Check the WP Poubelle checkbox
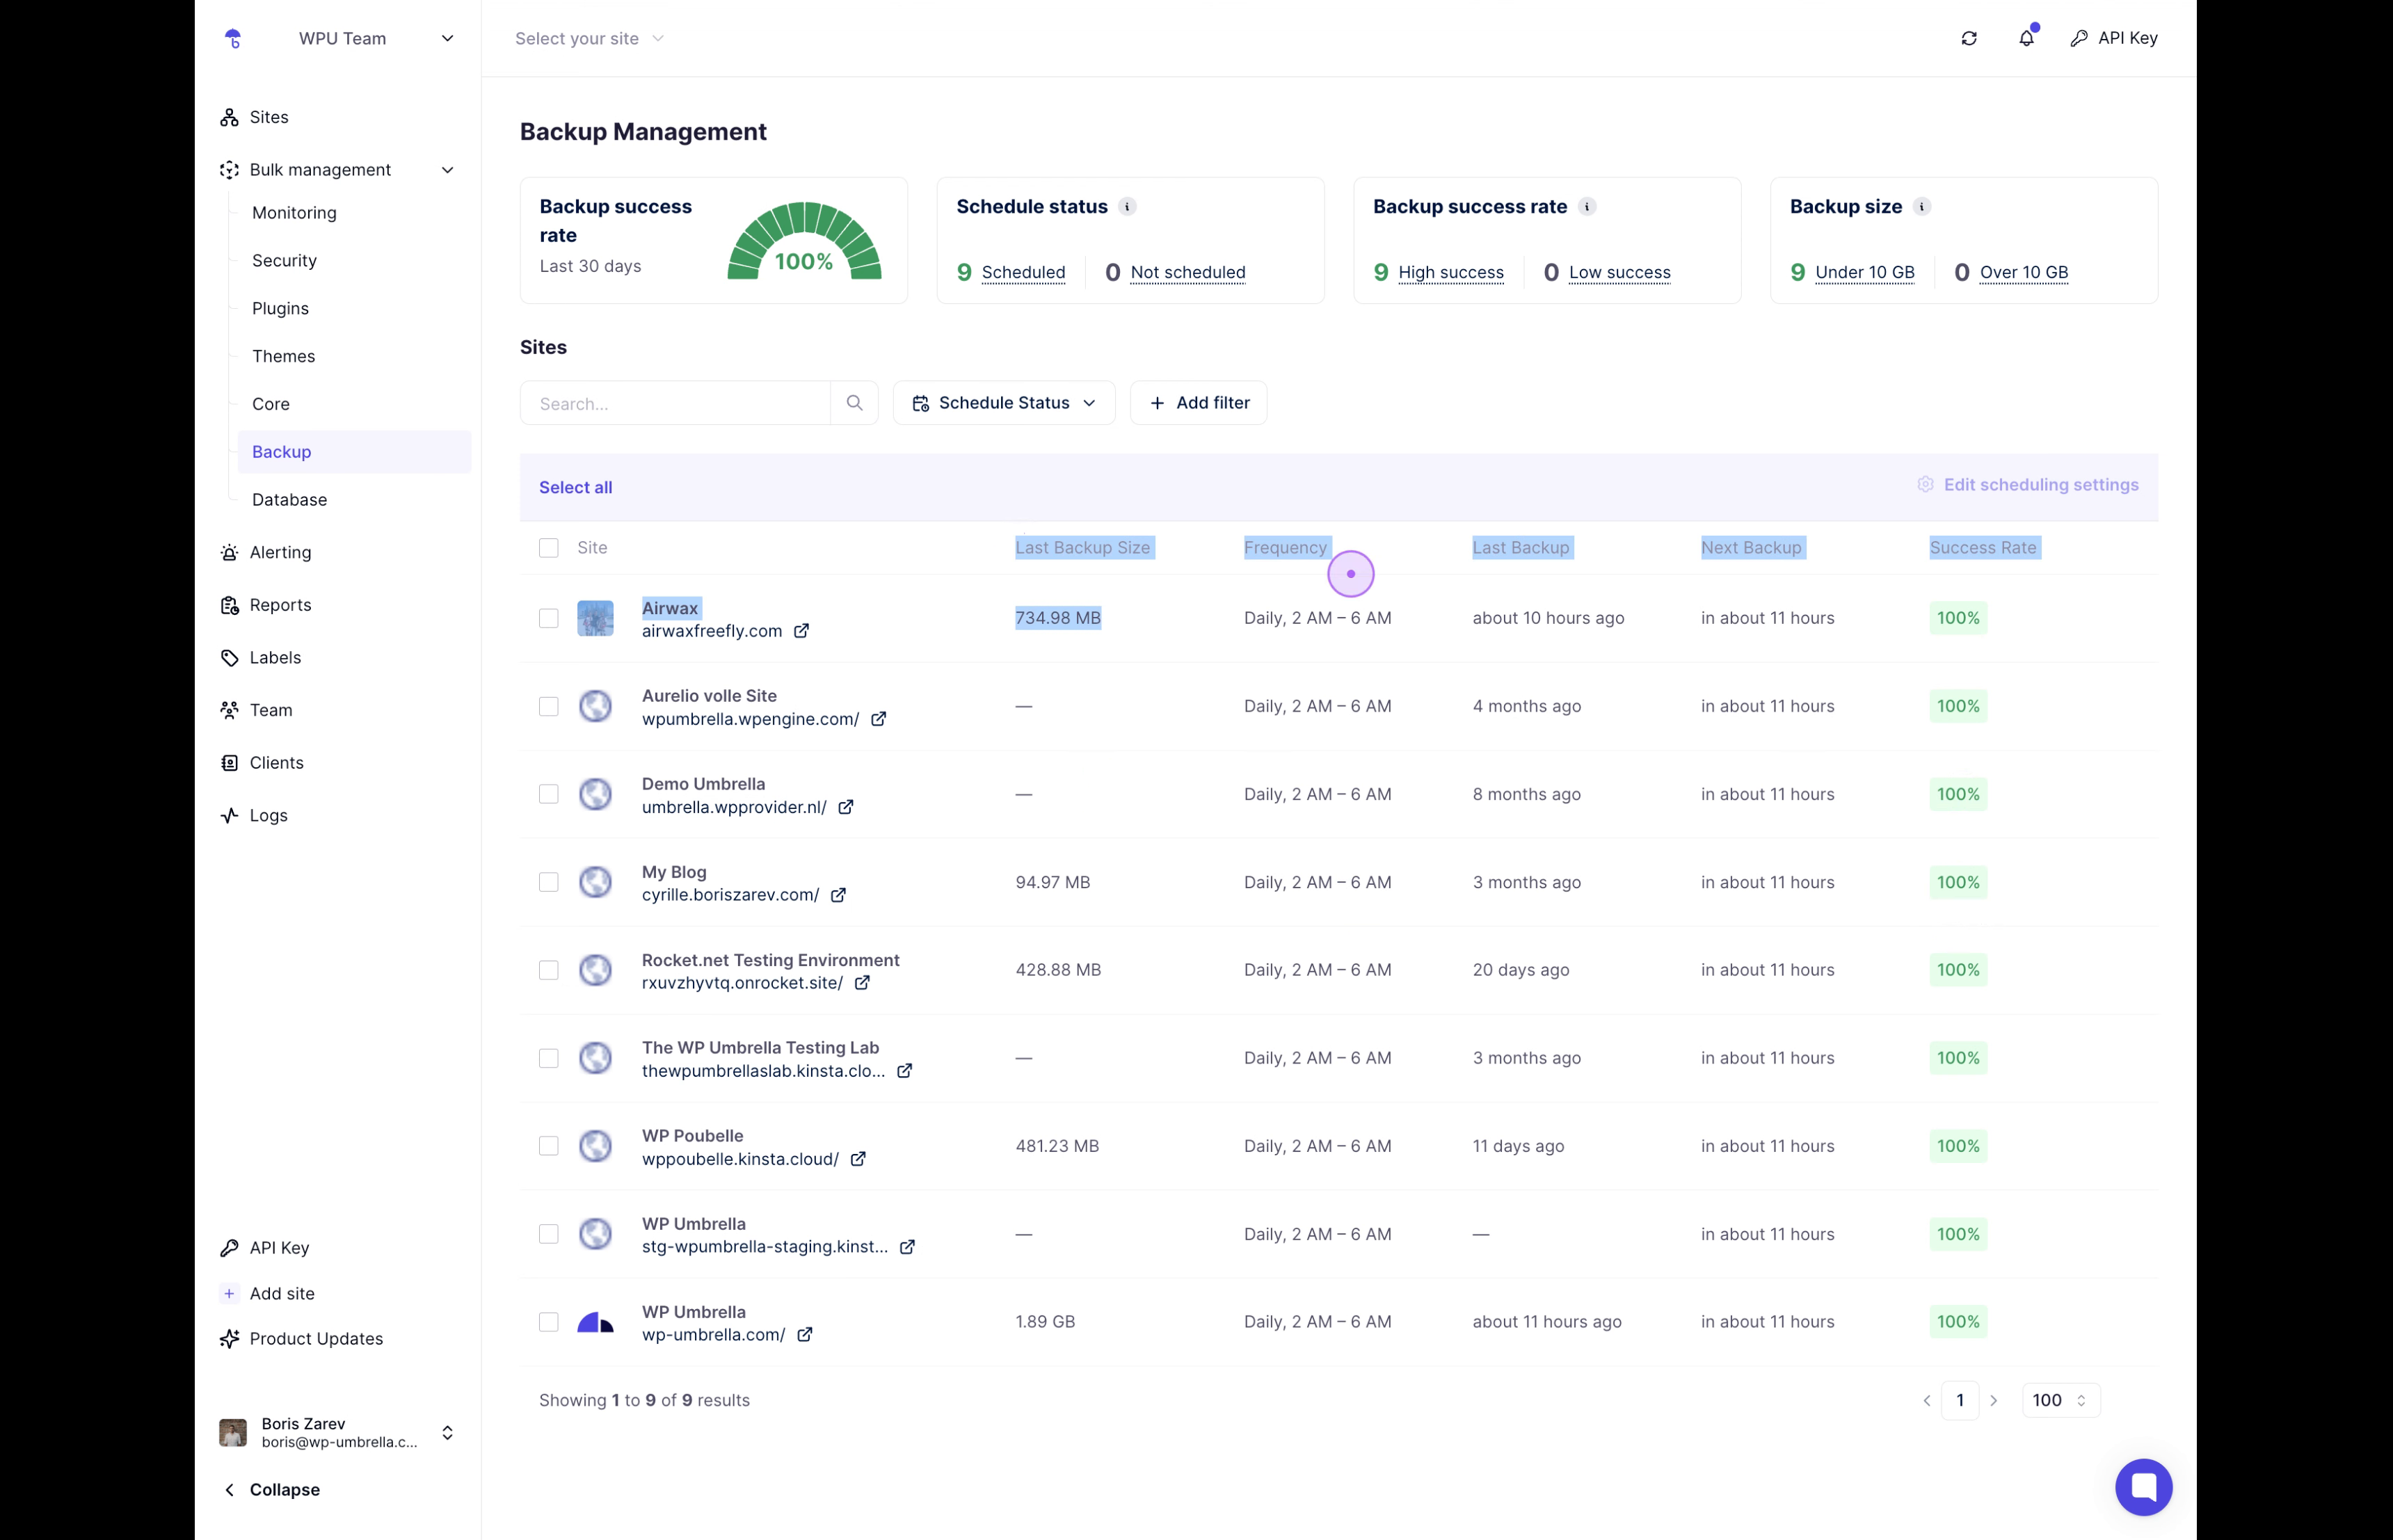2393x1540 pixels. pyautogui.click(x=548, y=1146)
